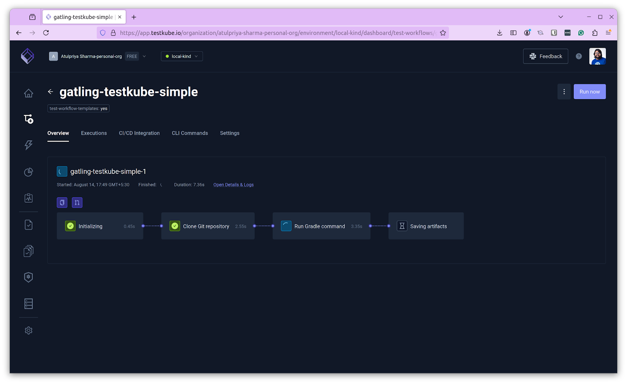
Task: Click the FREE plan badge
Action: [132, 56]
